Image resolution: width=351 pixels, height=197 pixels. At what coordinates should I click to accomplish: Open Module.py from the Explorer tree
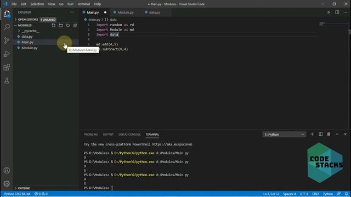tap(46, 48)
